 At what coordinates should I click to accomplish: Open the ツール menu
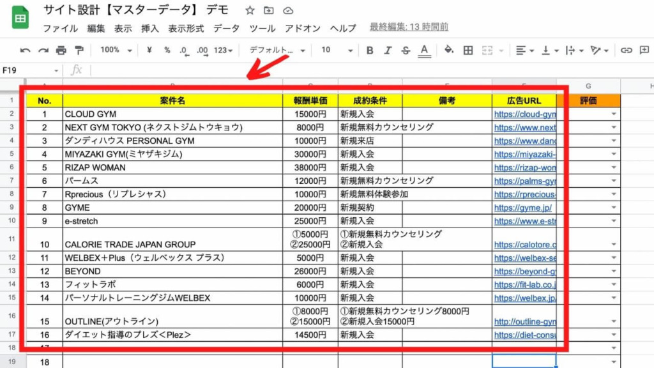coord(262,28)
